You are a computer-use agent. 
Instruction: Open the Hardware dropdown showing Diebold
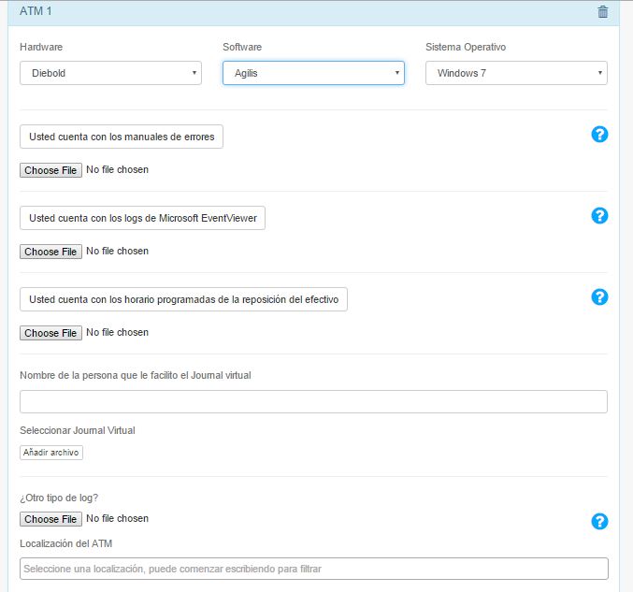110,73
